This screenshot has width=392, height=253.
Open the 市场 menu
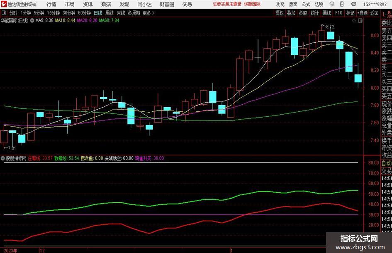tap(70, 4)
